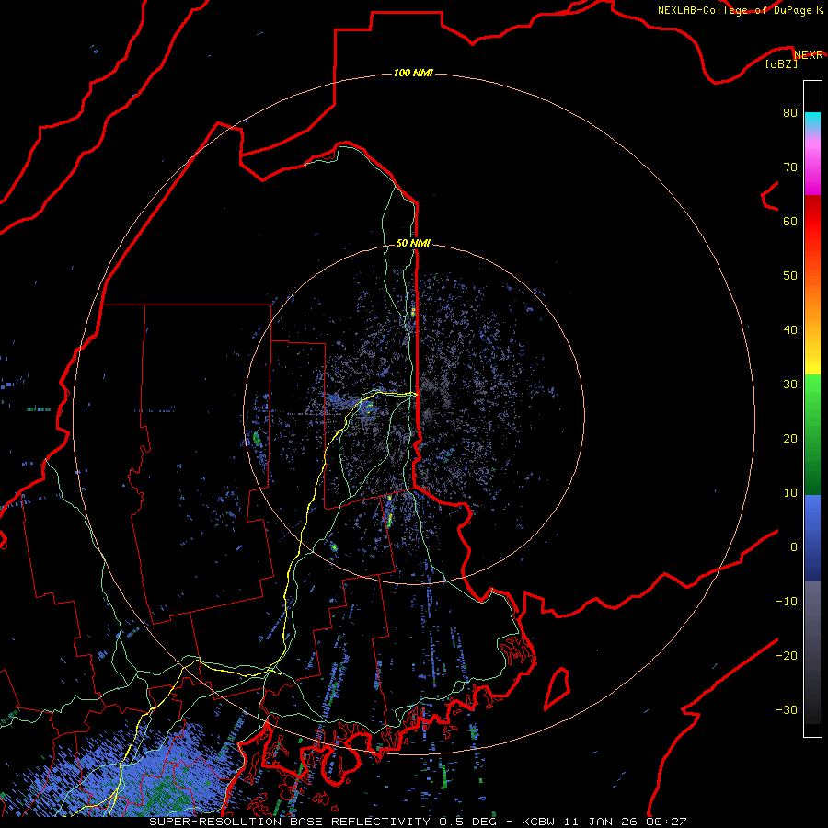The image size is (828, 828).
Task: Click the -10 value on the dBZ scale
Action: [787, 602]
